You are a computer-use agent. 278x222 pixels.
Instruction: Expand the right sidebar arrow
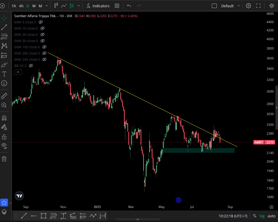pos(276,108)
